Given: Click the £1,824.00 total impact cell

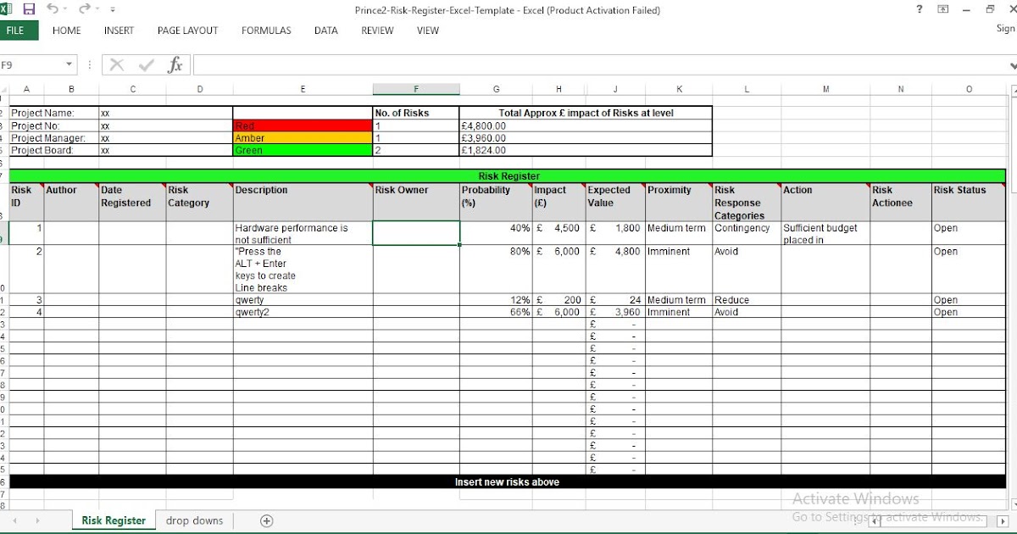Looking at the screenshot, I should (586, 150).
